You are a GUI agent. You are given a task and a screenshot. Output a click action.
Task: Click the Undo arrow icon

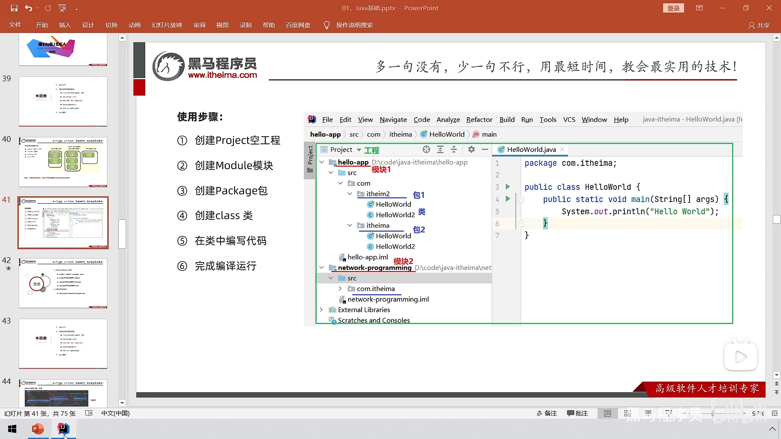[x=28, y=8]
